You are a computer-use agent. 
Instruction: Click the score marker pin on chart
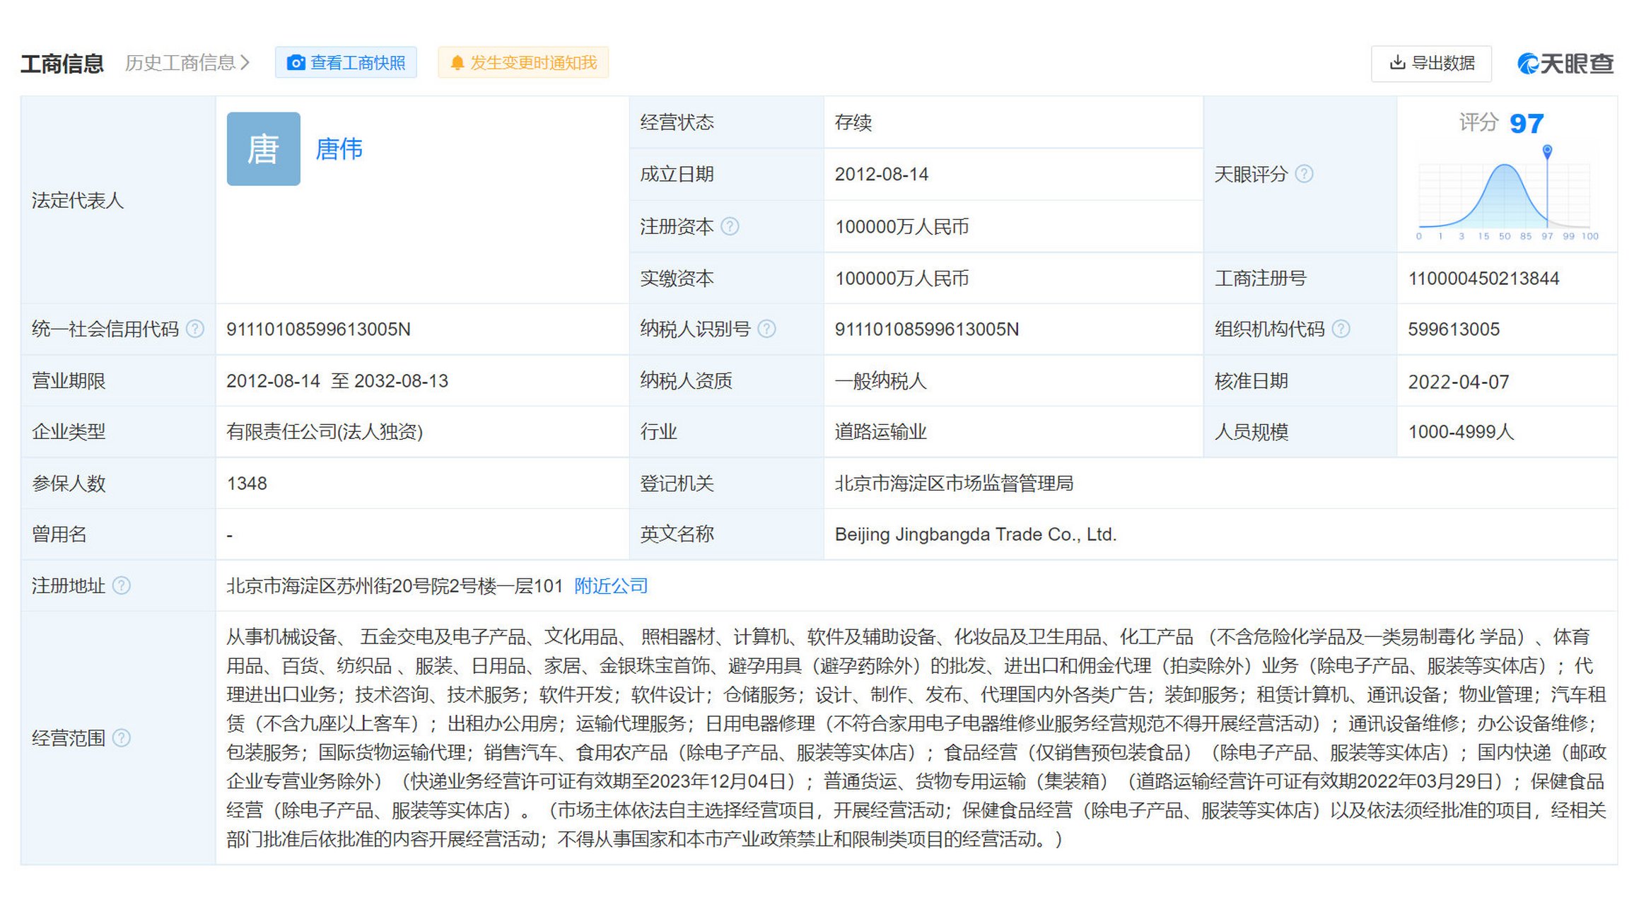point(1547,151)
